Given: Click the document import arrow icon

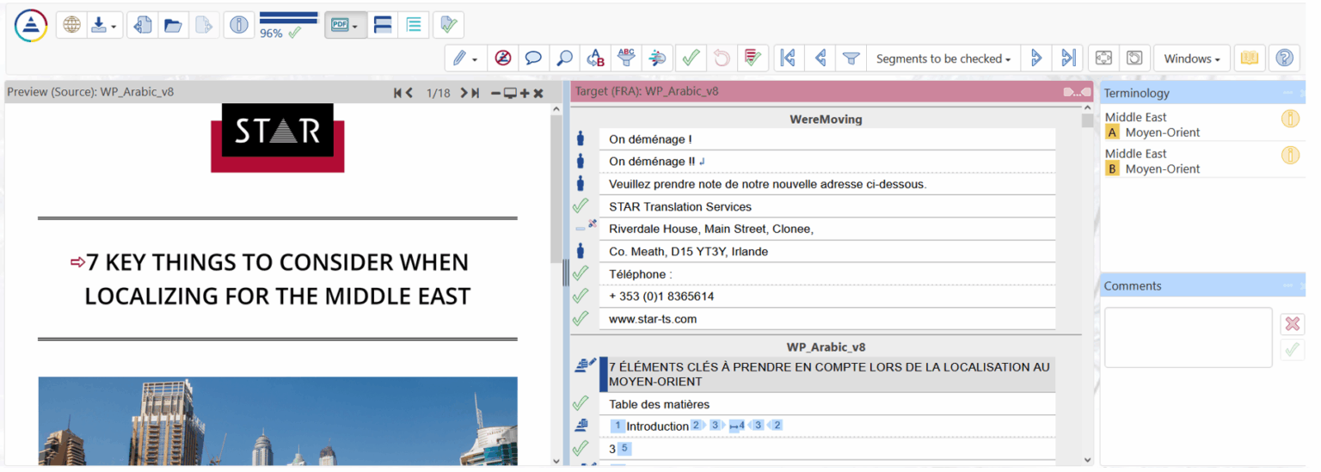Looking at the screenshot, I should click(144, 26).
